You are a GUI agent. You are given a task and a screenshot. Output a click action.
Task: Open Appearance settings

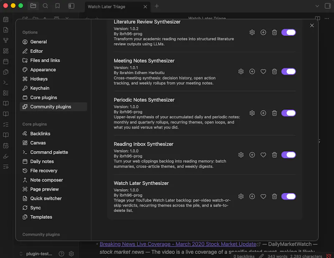click(x=53, y=70)
